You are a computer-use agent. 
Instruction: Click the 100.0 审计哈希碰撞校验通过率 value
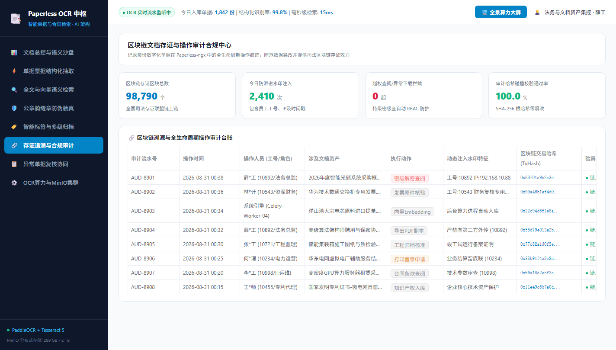[x=508, y=96]
